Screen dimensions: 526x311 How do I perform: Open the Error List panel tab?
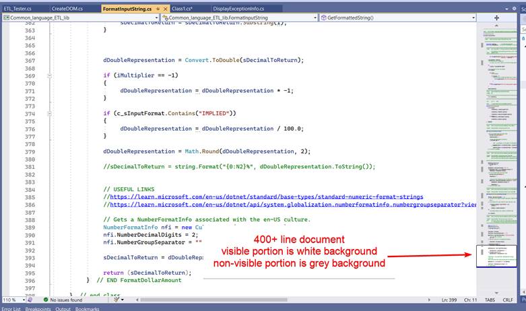click(x=11, y=309)
